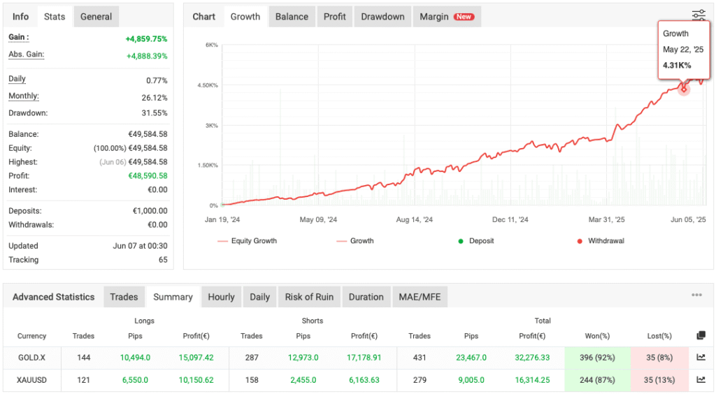Open the XAUUSD row chart icon
Screen dimensions: 716x394
(x=701, y=380)
